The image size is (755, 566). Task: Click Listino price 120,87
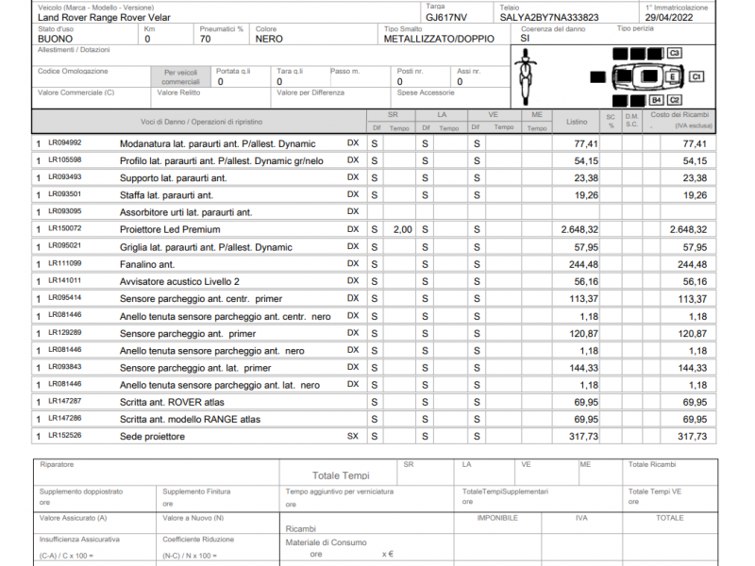(x=583, y=334)
